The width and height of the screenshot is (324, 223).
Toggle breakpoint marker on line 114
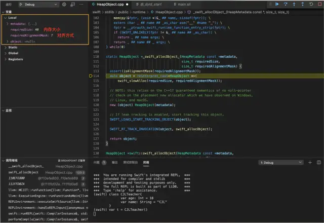91,76
